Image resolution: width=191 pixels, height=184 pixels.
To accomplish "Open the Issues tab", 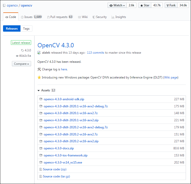I will click(31, 17).
